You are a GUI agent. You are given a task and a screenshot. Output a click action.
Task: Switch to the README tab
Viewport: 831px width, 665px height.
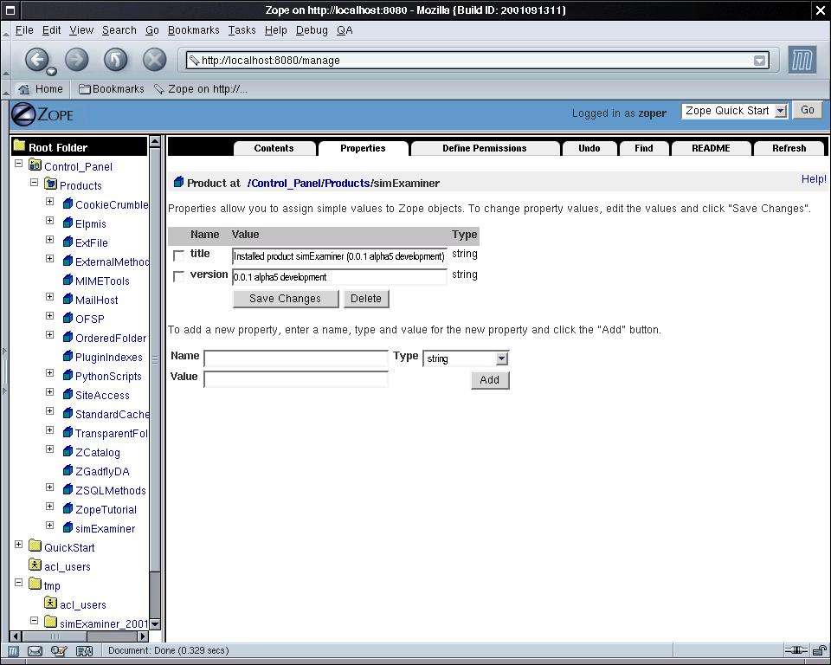tap(711, 148)
